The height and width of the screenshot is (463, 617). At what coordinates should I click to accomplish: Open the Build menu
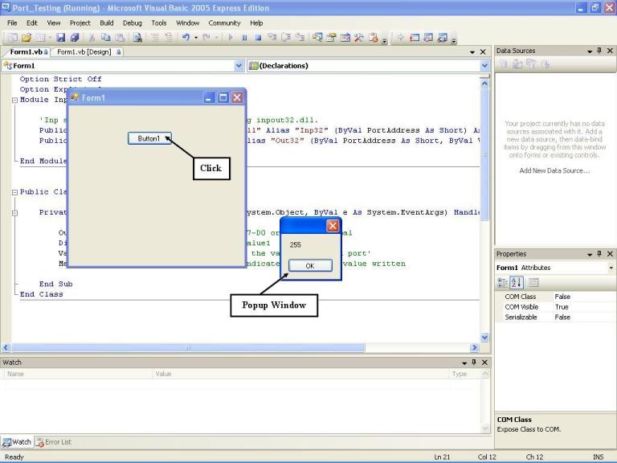107,23
